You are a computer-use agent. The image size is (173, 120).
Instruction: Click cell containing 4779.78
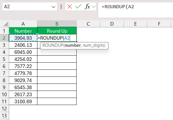[23, 73]
